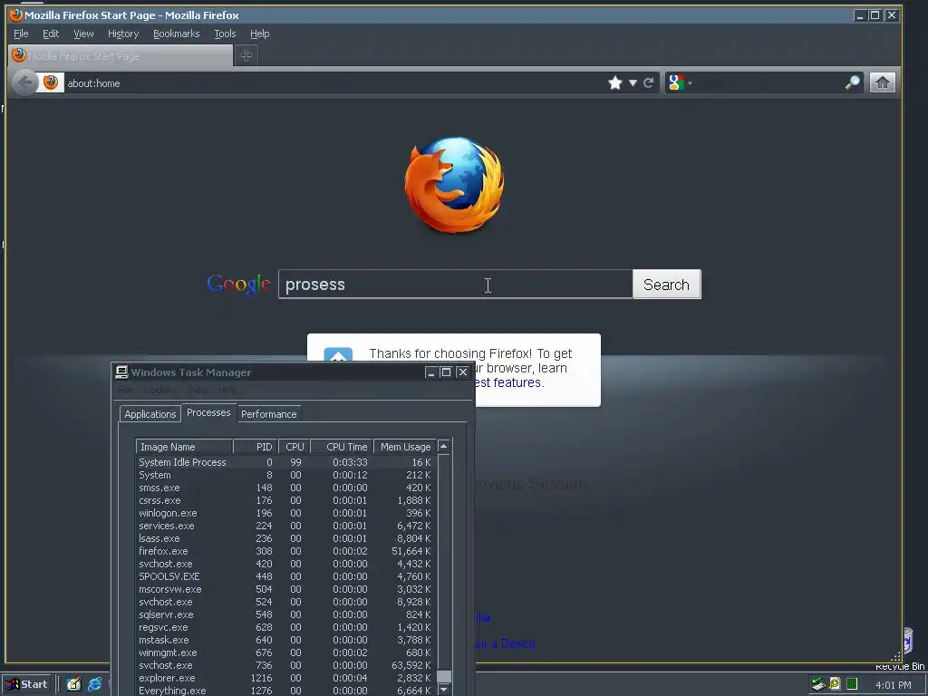Switch to the Performance tab in Task Manager
The image size is (928, 696).
coord(268,413)
